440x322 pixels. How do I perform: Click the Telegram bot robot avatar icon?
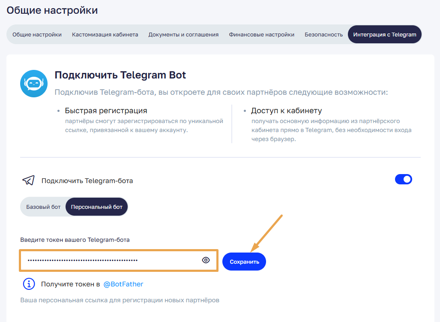click(34, 84)
